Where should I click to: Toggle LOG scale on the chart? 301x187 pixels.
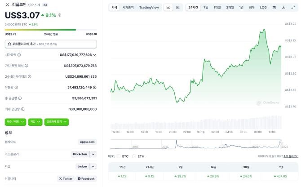point(263,8)
